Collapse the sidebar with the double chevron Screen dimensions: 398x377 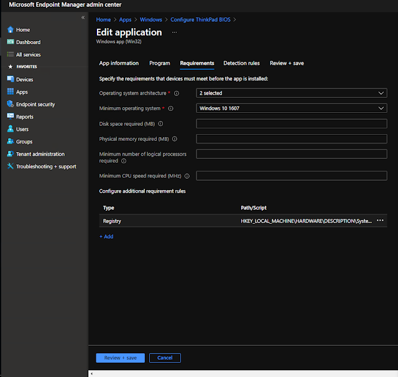point(83,17)
